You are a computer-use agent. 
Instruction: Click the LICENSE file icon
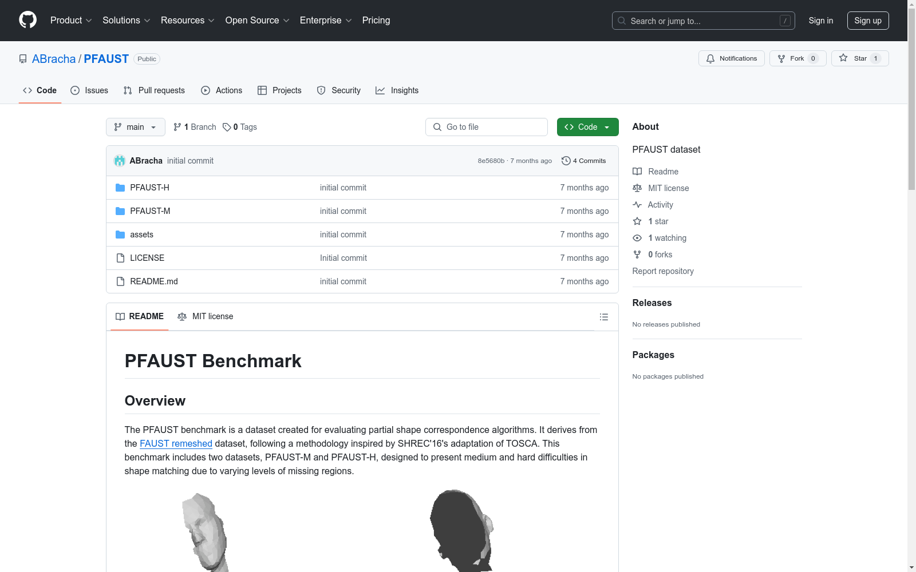point(120,258)
